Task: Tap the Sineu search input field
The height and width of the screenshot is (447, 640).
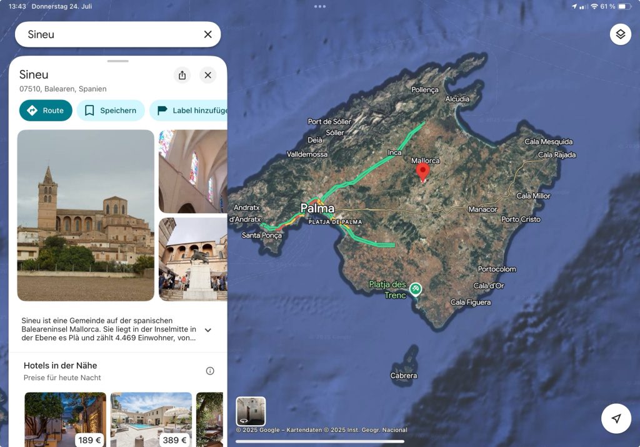Action: (x=106, y=34)
